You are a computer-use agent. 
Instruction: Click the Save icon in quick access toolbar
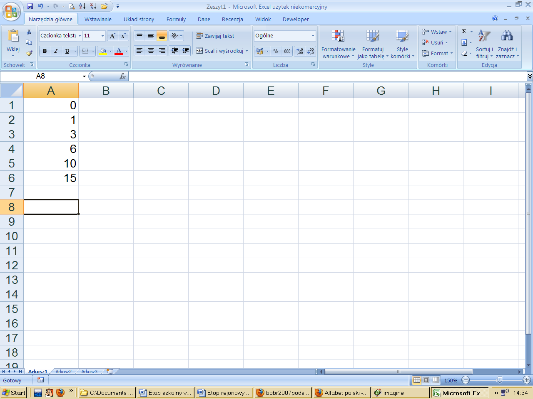pyautogui.click(x=30, y=6)
